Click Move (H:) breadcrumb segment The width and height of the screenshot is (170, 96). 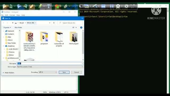[31, 23]
